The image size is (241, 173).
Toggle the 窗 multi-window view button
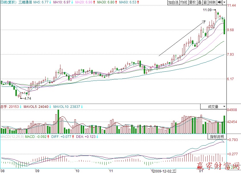205,2
